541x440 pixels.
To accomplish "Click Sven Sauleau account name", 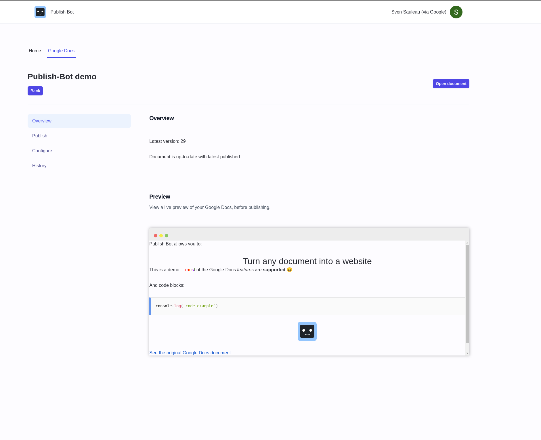I will click(x=419, y=12).
